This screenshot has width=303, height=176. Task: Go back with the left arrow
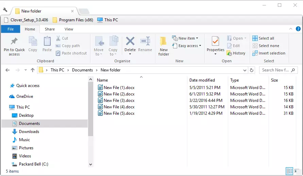[x=7, y=70]
